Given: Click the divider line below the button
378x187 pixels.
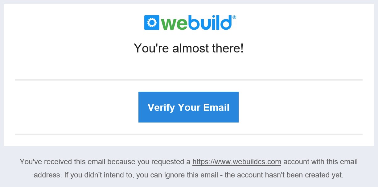Looking at the screenshot, I should [189, 134].
